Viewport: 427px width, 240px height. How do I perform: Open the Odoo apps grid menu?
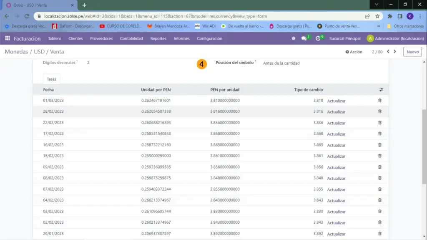pos(8,38)
